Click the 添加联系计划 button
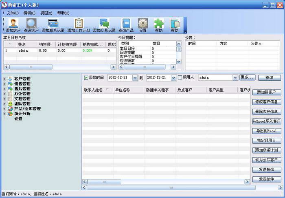The width and height of the screenshot is (285, 198). (x=267, y=150)
